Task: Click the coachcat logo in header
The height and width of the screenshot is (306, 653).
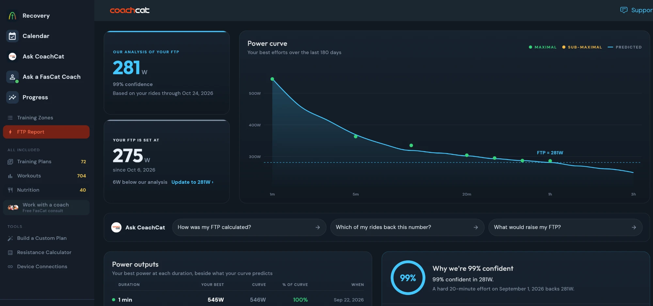Action: click(x=130, y=10)
